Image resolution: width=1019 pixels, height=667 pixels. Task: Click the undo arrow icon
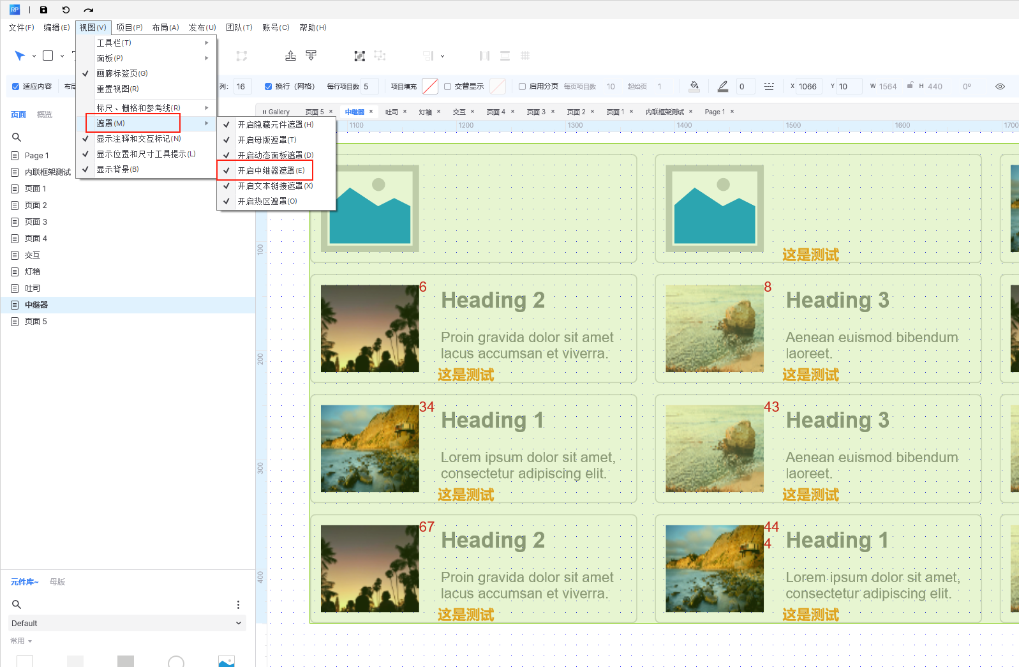(66, 10)
